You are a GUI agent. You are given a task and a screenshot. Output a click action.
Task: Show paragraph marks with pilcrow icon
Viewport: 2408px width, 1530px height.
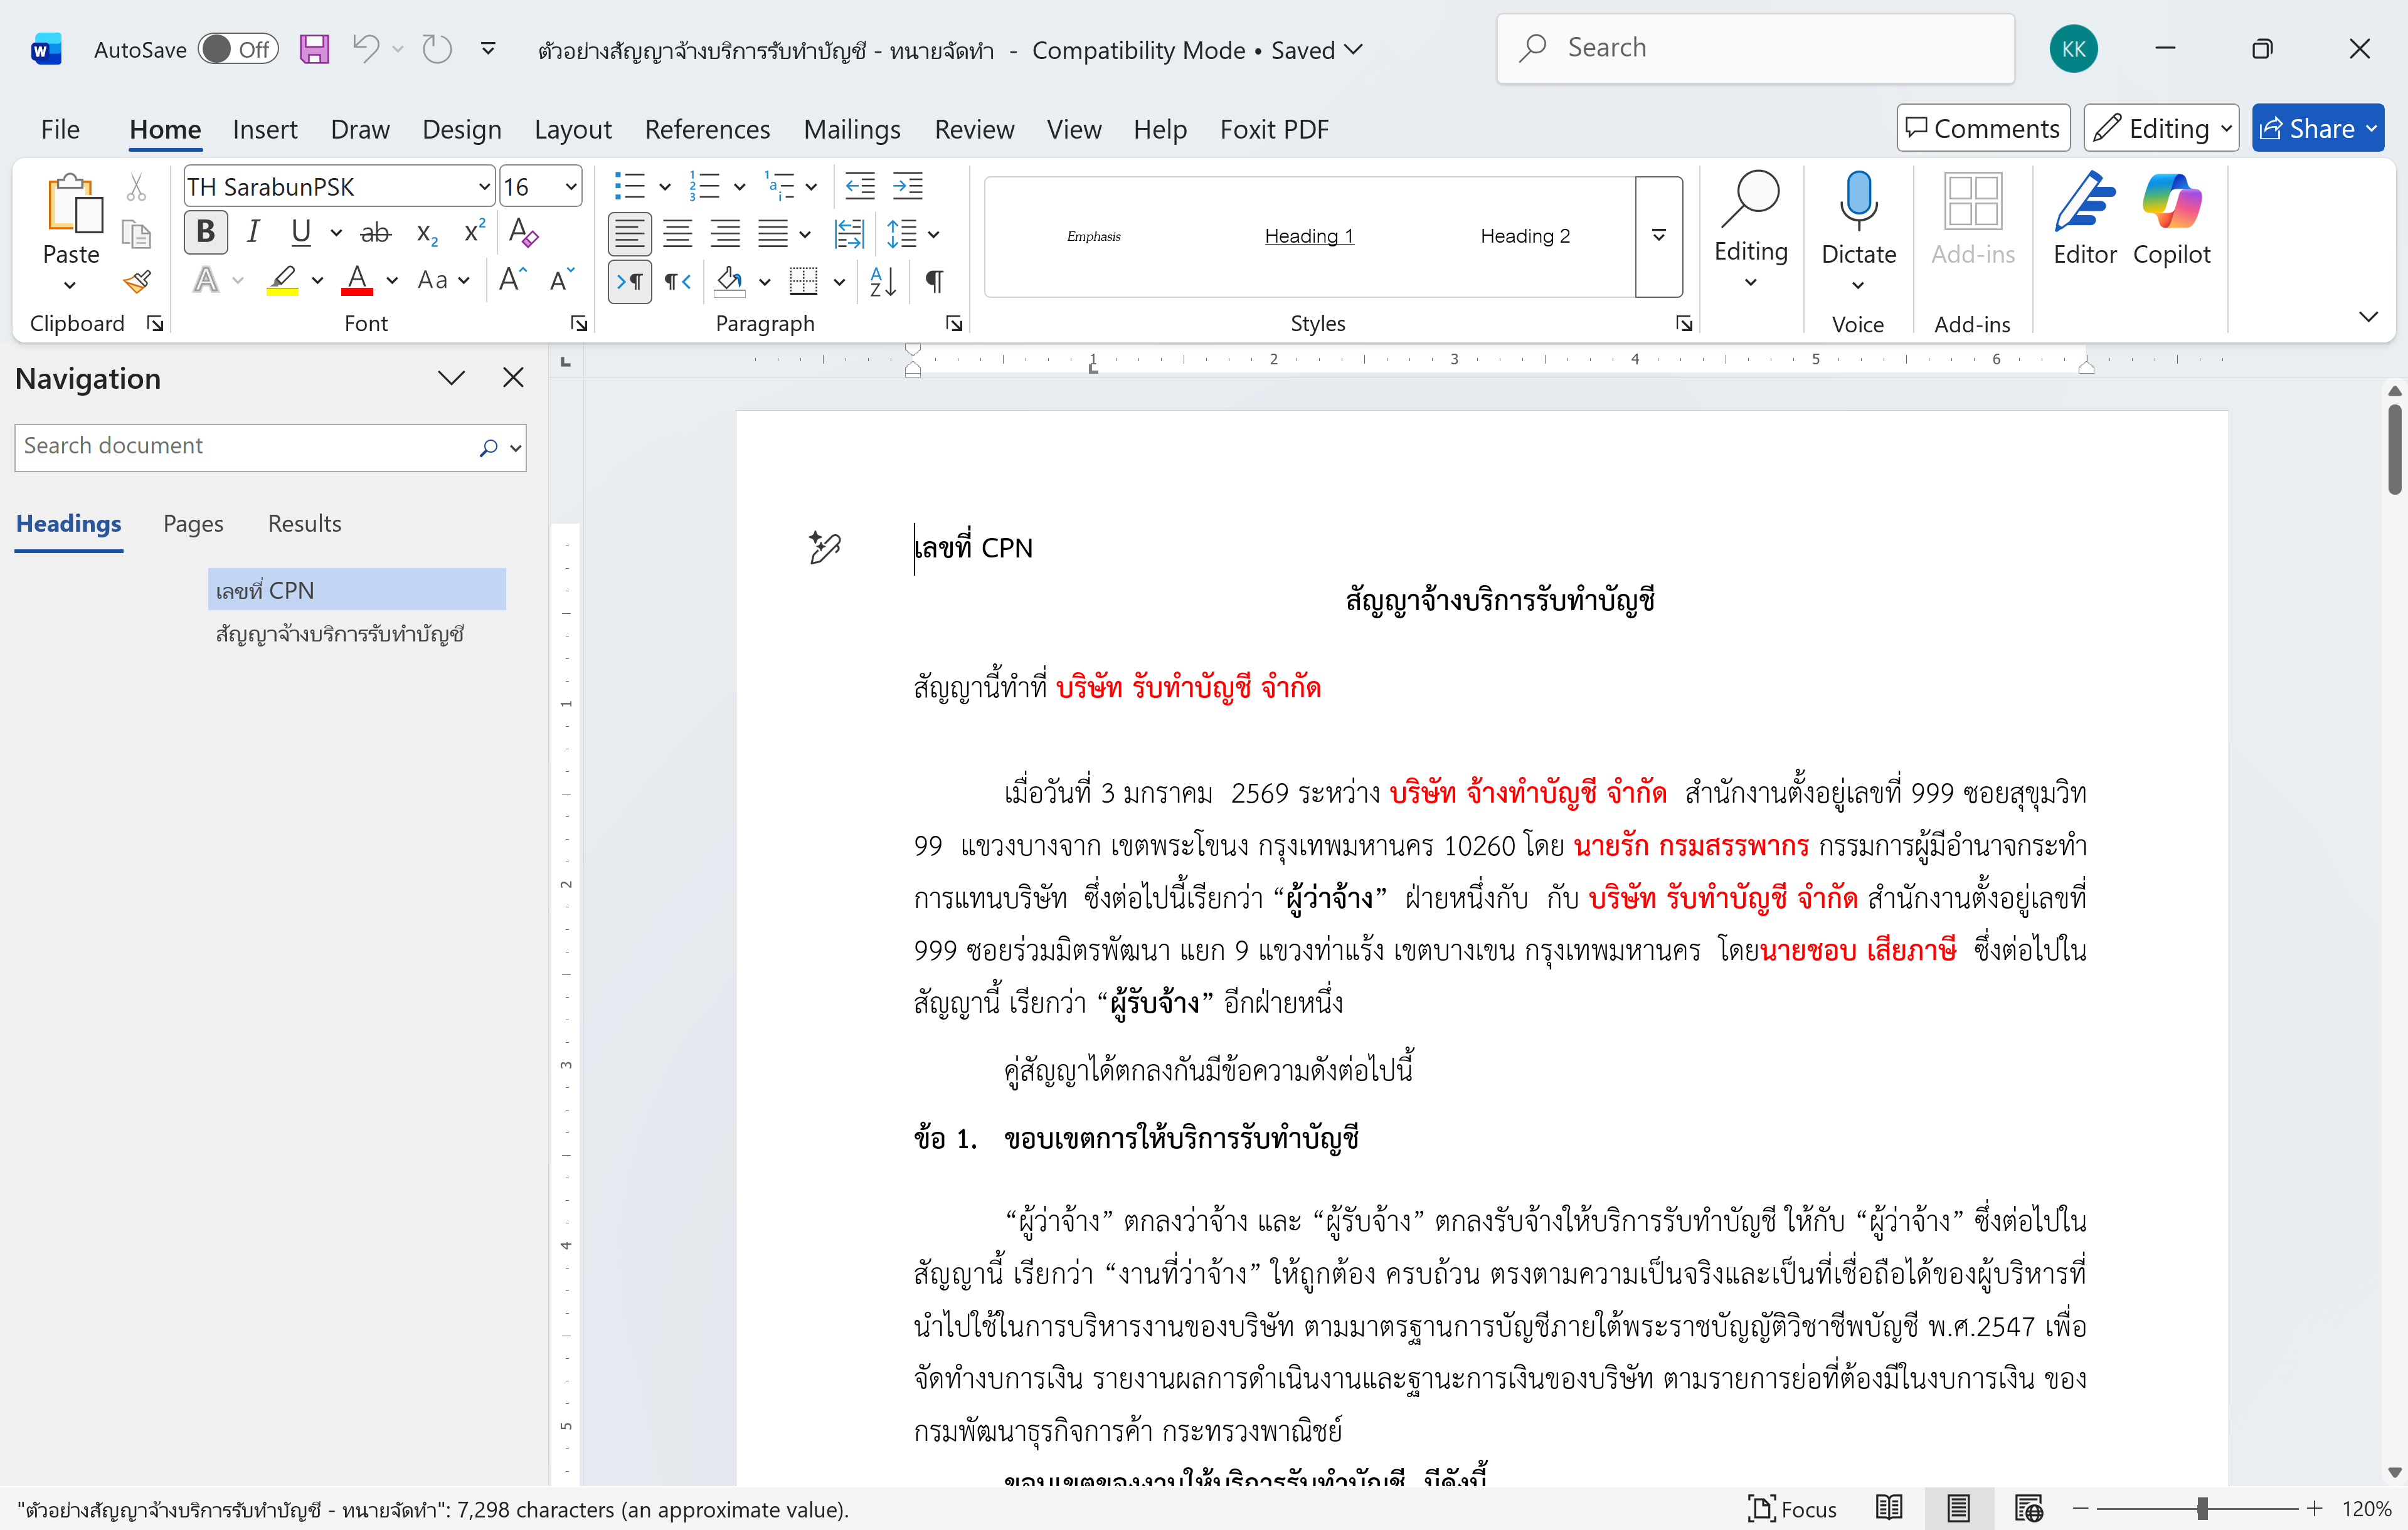coord(934,282)
